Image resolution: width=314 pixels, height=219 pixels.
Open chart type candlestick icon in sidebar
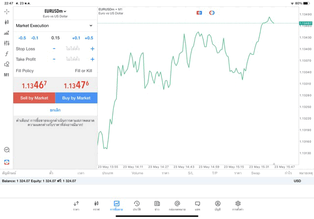pos(6,22)
